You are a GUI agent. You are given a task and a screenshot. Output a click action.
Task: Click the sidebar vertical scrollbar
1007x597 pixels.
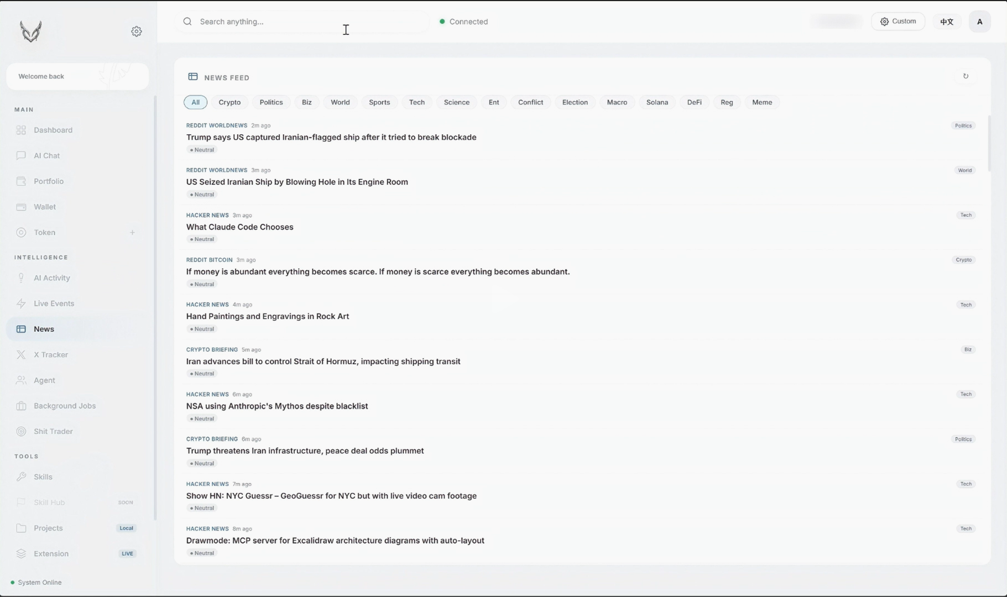[155, 308]
